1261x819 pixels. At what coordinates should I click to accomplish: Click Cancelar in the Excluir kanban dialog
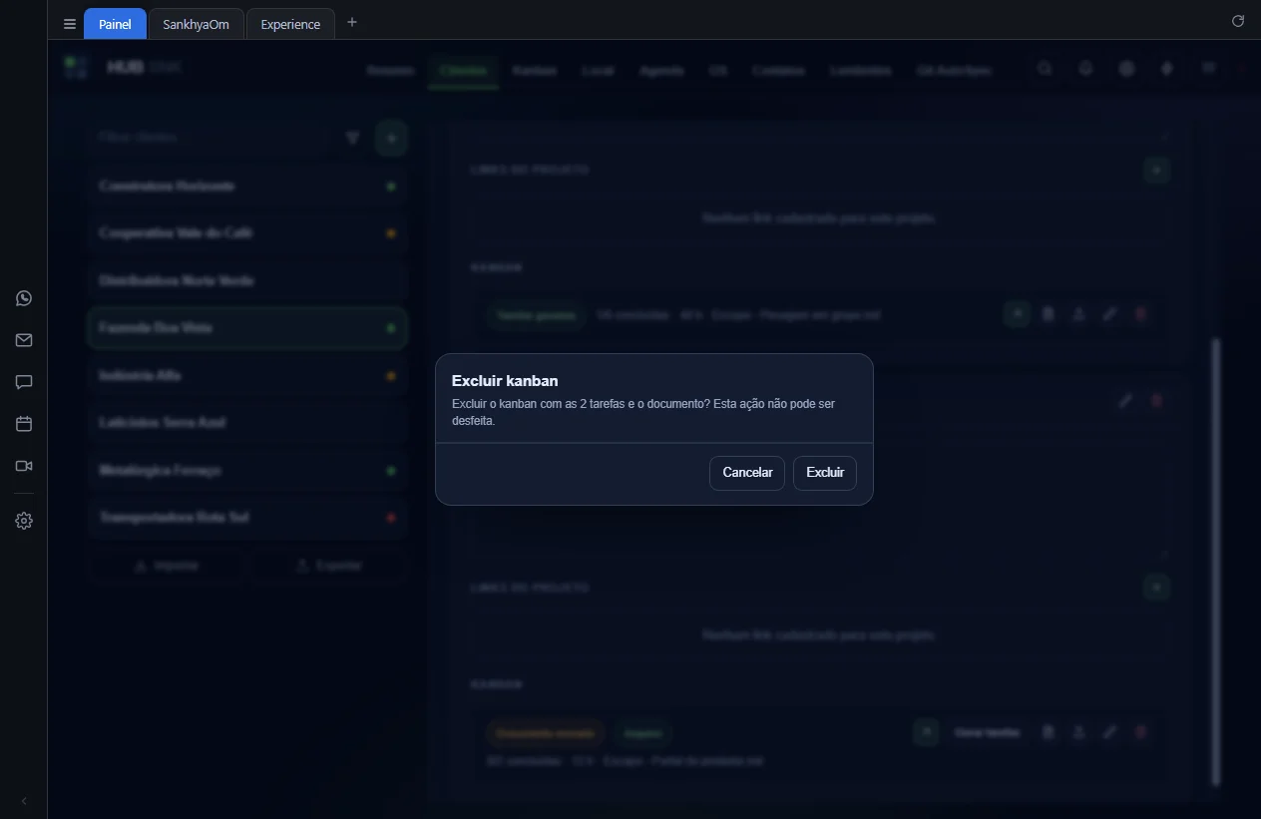[747, 473]
